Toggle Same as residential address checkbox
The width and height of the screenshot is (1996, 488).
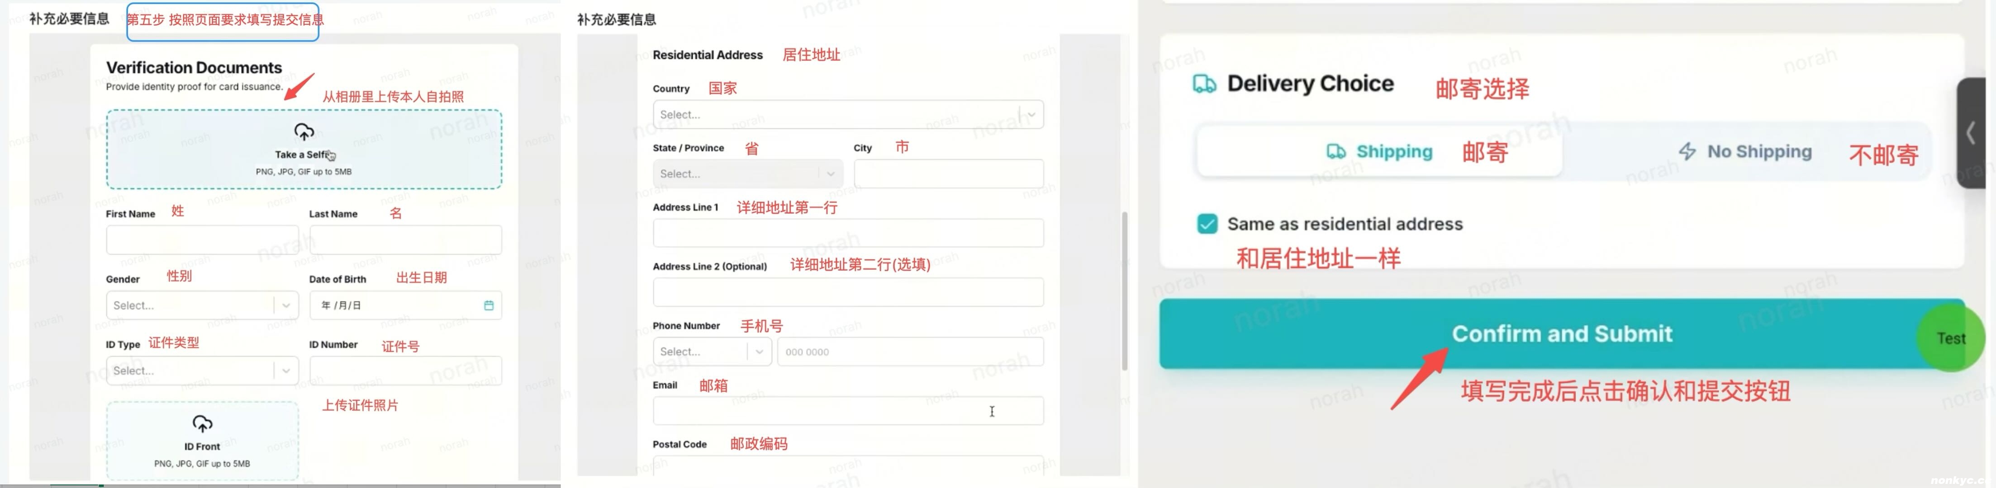pyautogui.click(x=1207, y=224)
